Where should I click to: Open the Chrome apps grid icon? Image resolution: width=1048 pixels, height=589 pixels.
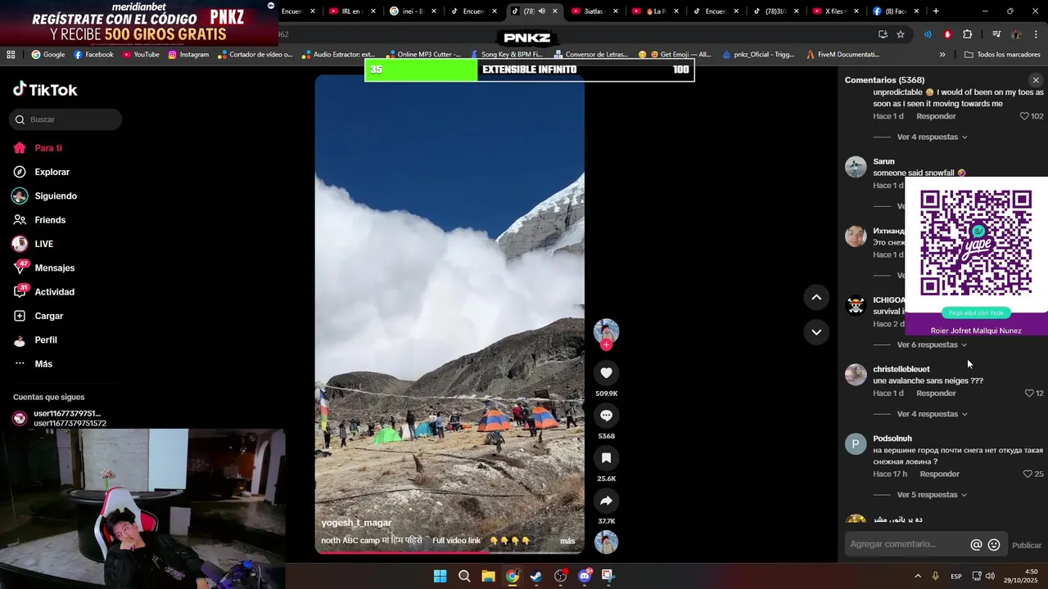coord(11,55)
